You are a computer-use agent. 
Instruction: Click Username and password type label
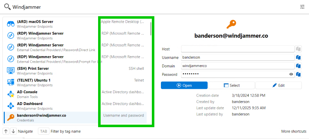coord(123,115)
